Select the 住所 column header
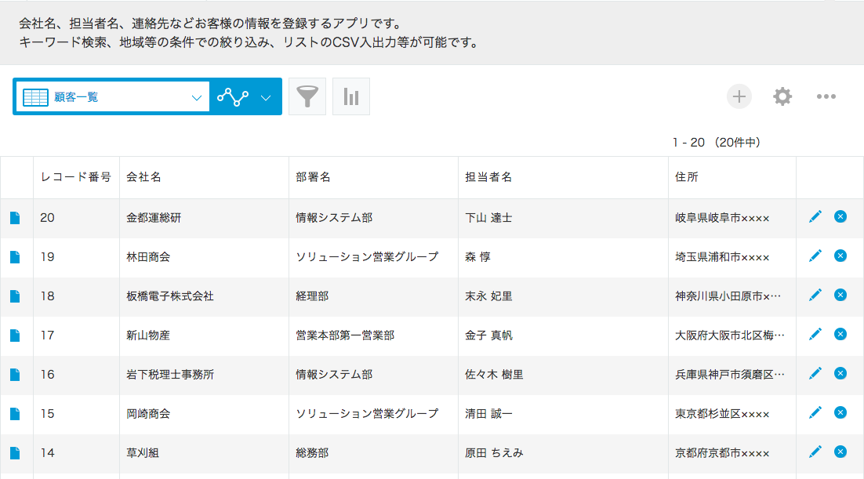Viewport: 864px width, 479px height. coord(687,177)
